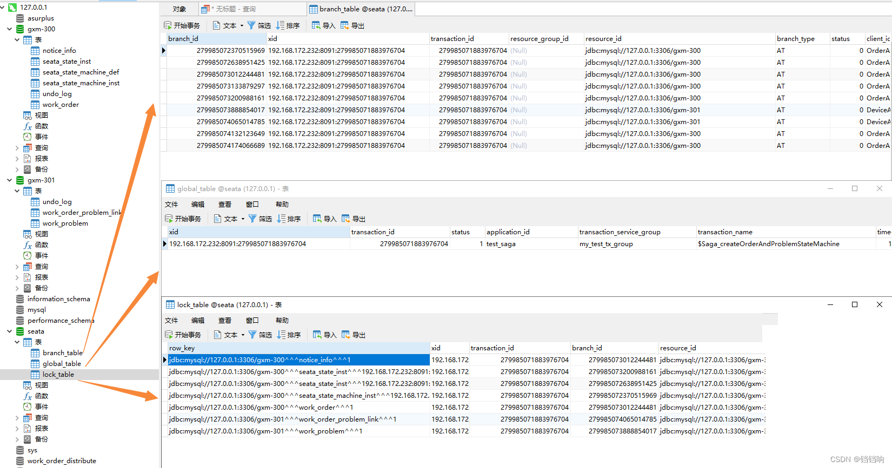Open text dropdown in lock_table toolbar
Image resolution: width=892 pixels, height=468 pixels.
[x=243, y=335]
